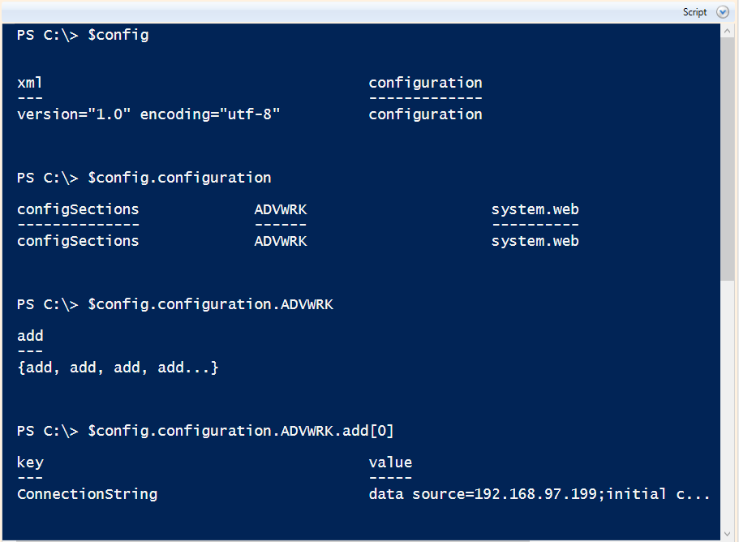Select the ConnectionString key text
This screenshot has width=739, height=542.
tap(87, 493)
